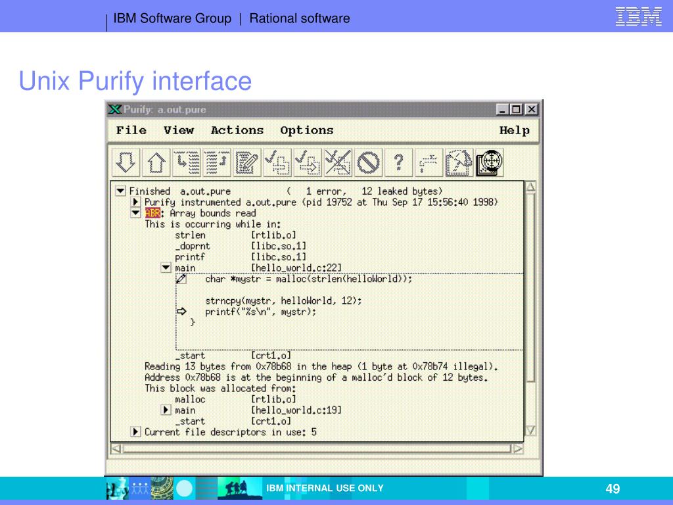Click the leaking faucet (leaks) toolbar icon

[429, 162]
